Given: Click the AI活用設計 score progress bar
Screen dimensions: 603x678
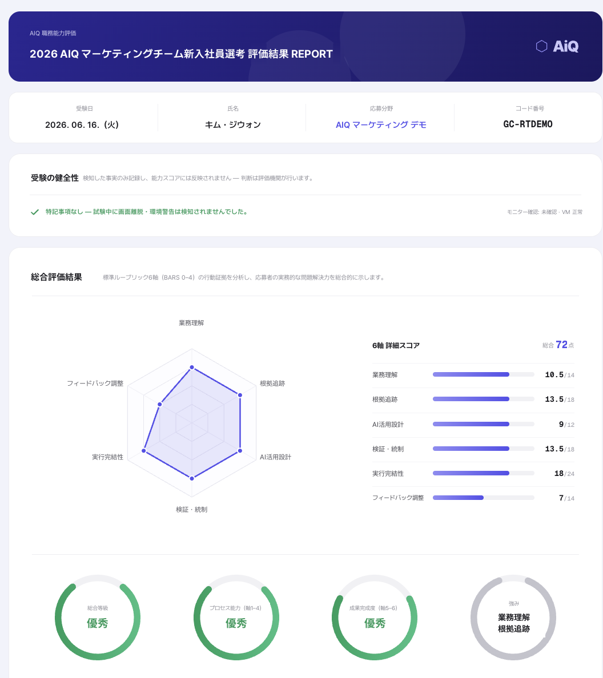Looking at the screenshot, I should point(484,424).
